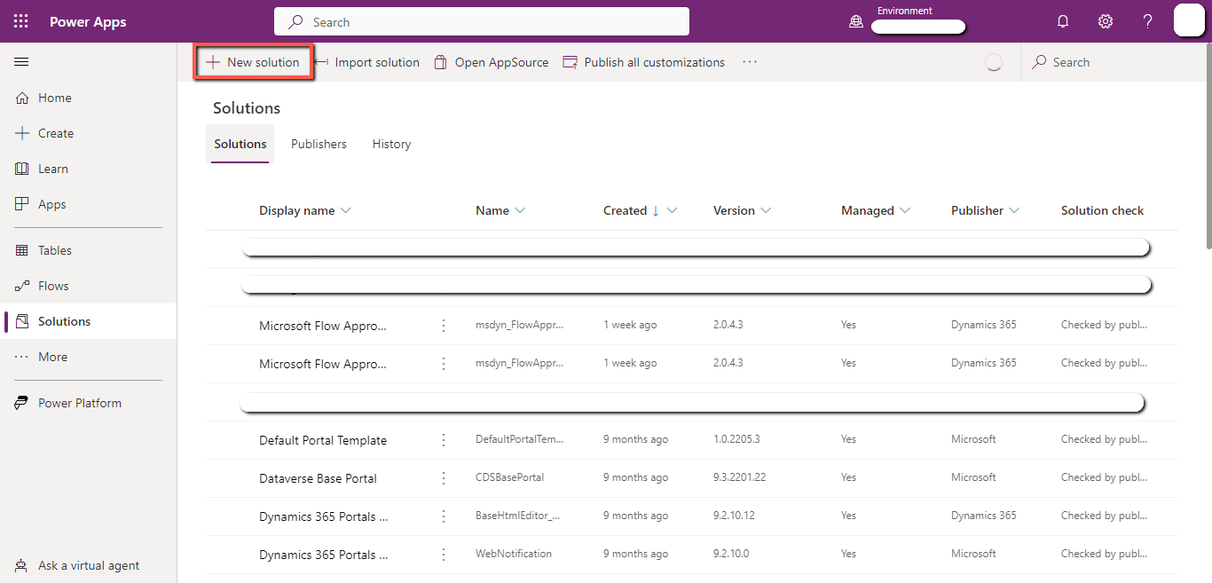Click the Import solution arrow icon

[321, 62]
